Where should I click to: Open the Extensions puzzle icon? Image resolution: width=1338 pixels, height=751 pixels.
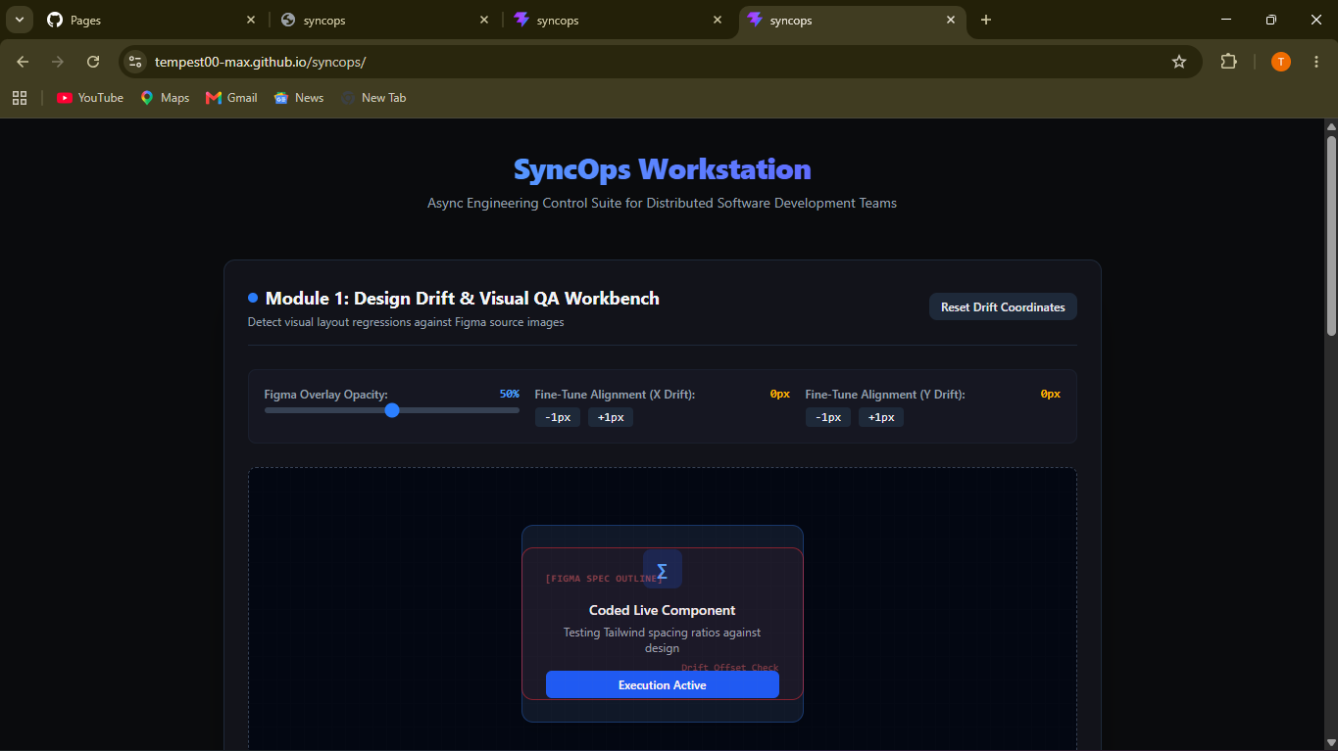[1228, 62]
